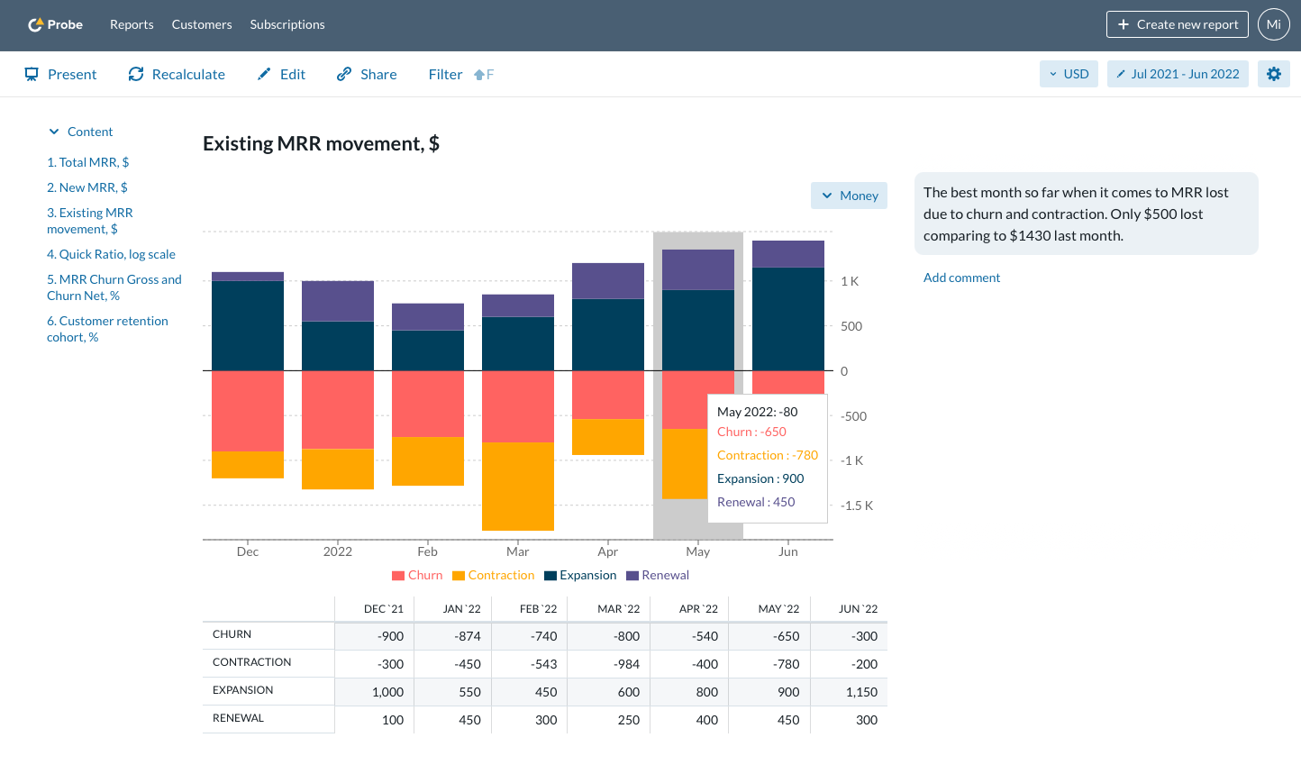Collapse the Content sidebar section

tap(54, 132)
